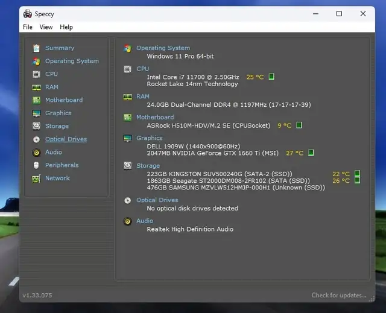Go to Graphics section in sidebar

[59, 113]
